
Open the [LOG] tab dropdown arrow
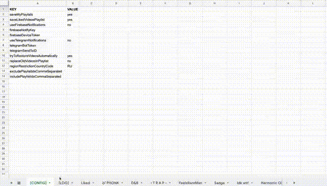coord(72,183)
